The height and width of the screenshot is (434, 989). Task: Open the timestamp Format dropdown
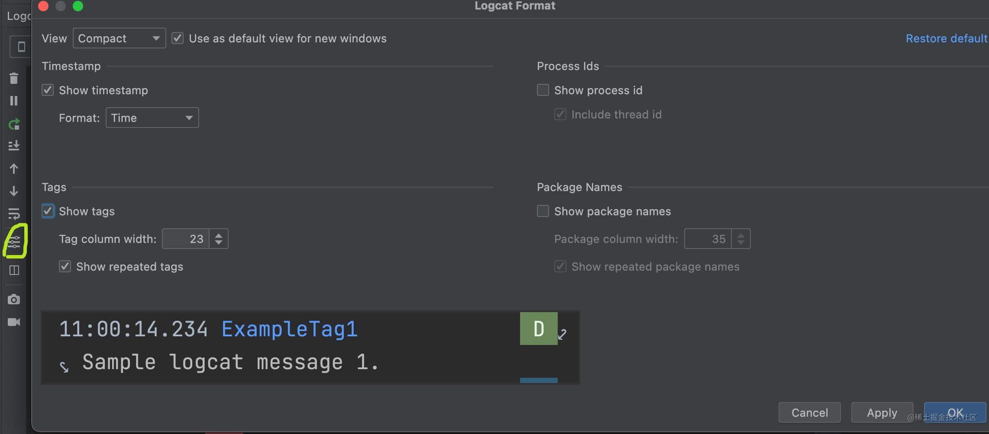[152, 118]
